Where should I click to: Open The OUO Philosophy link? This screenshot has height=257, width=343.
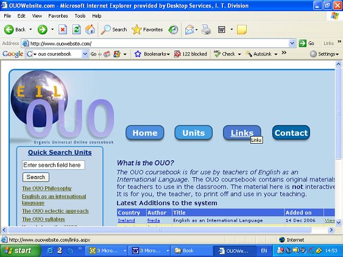(x=47, y=188)
